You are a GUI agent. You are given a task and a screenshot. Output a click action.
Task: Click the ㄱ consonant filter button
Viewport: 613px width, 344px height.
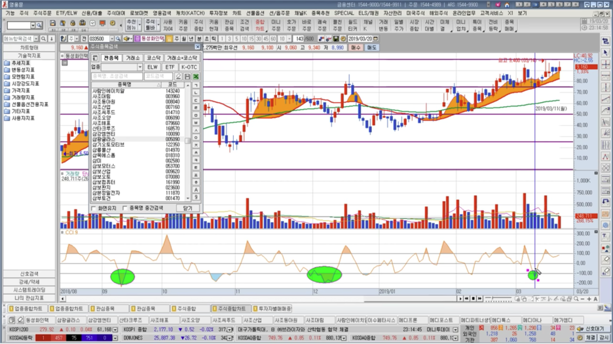(x=196, y=85)
